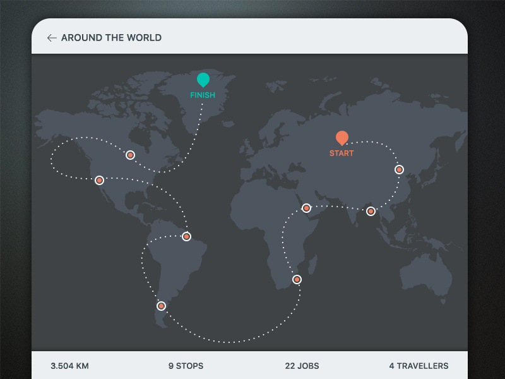This screenshot has height=379, width=505.
Task: Click the 4 TRAVELLERS stat
Action: click(x=419, y=366)
